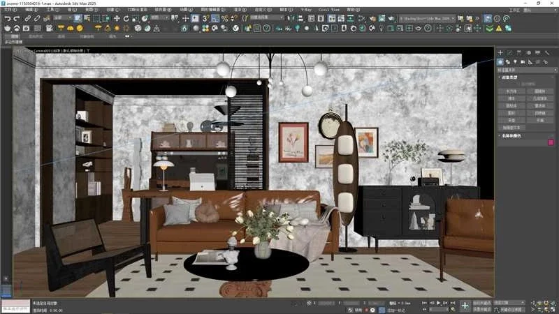The width and height of the screenshot is (559, 314).
Task: Click the Box primitive button
Action: point(511,91)
